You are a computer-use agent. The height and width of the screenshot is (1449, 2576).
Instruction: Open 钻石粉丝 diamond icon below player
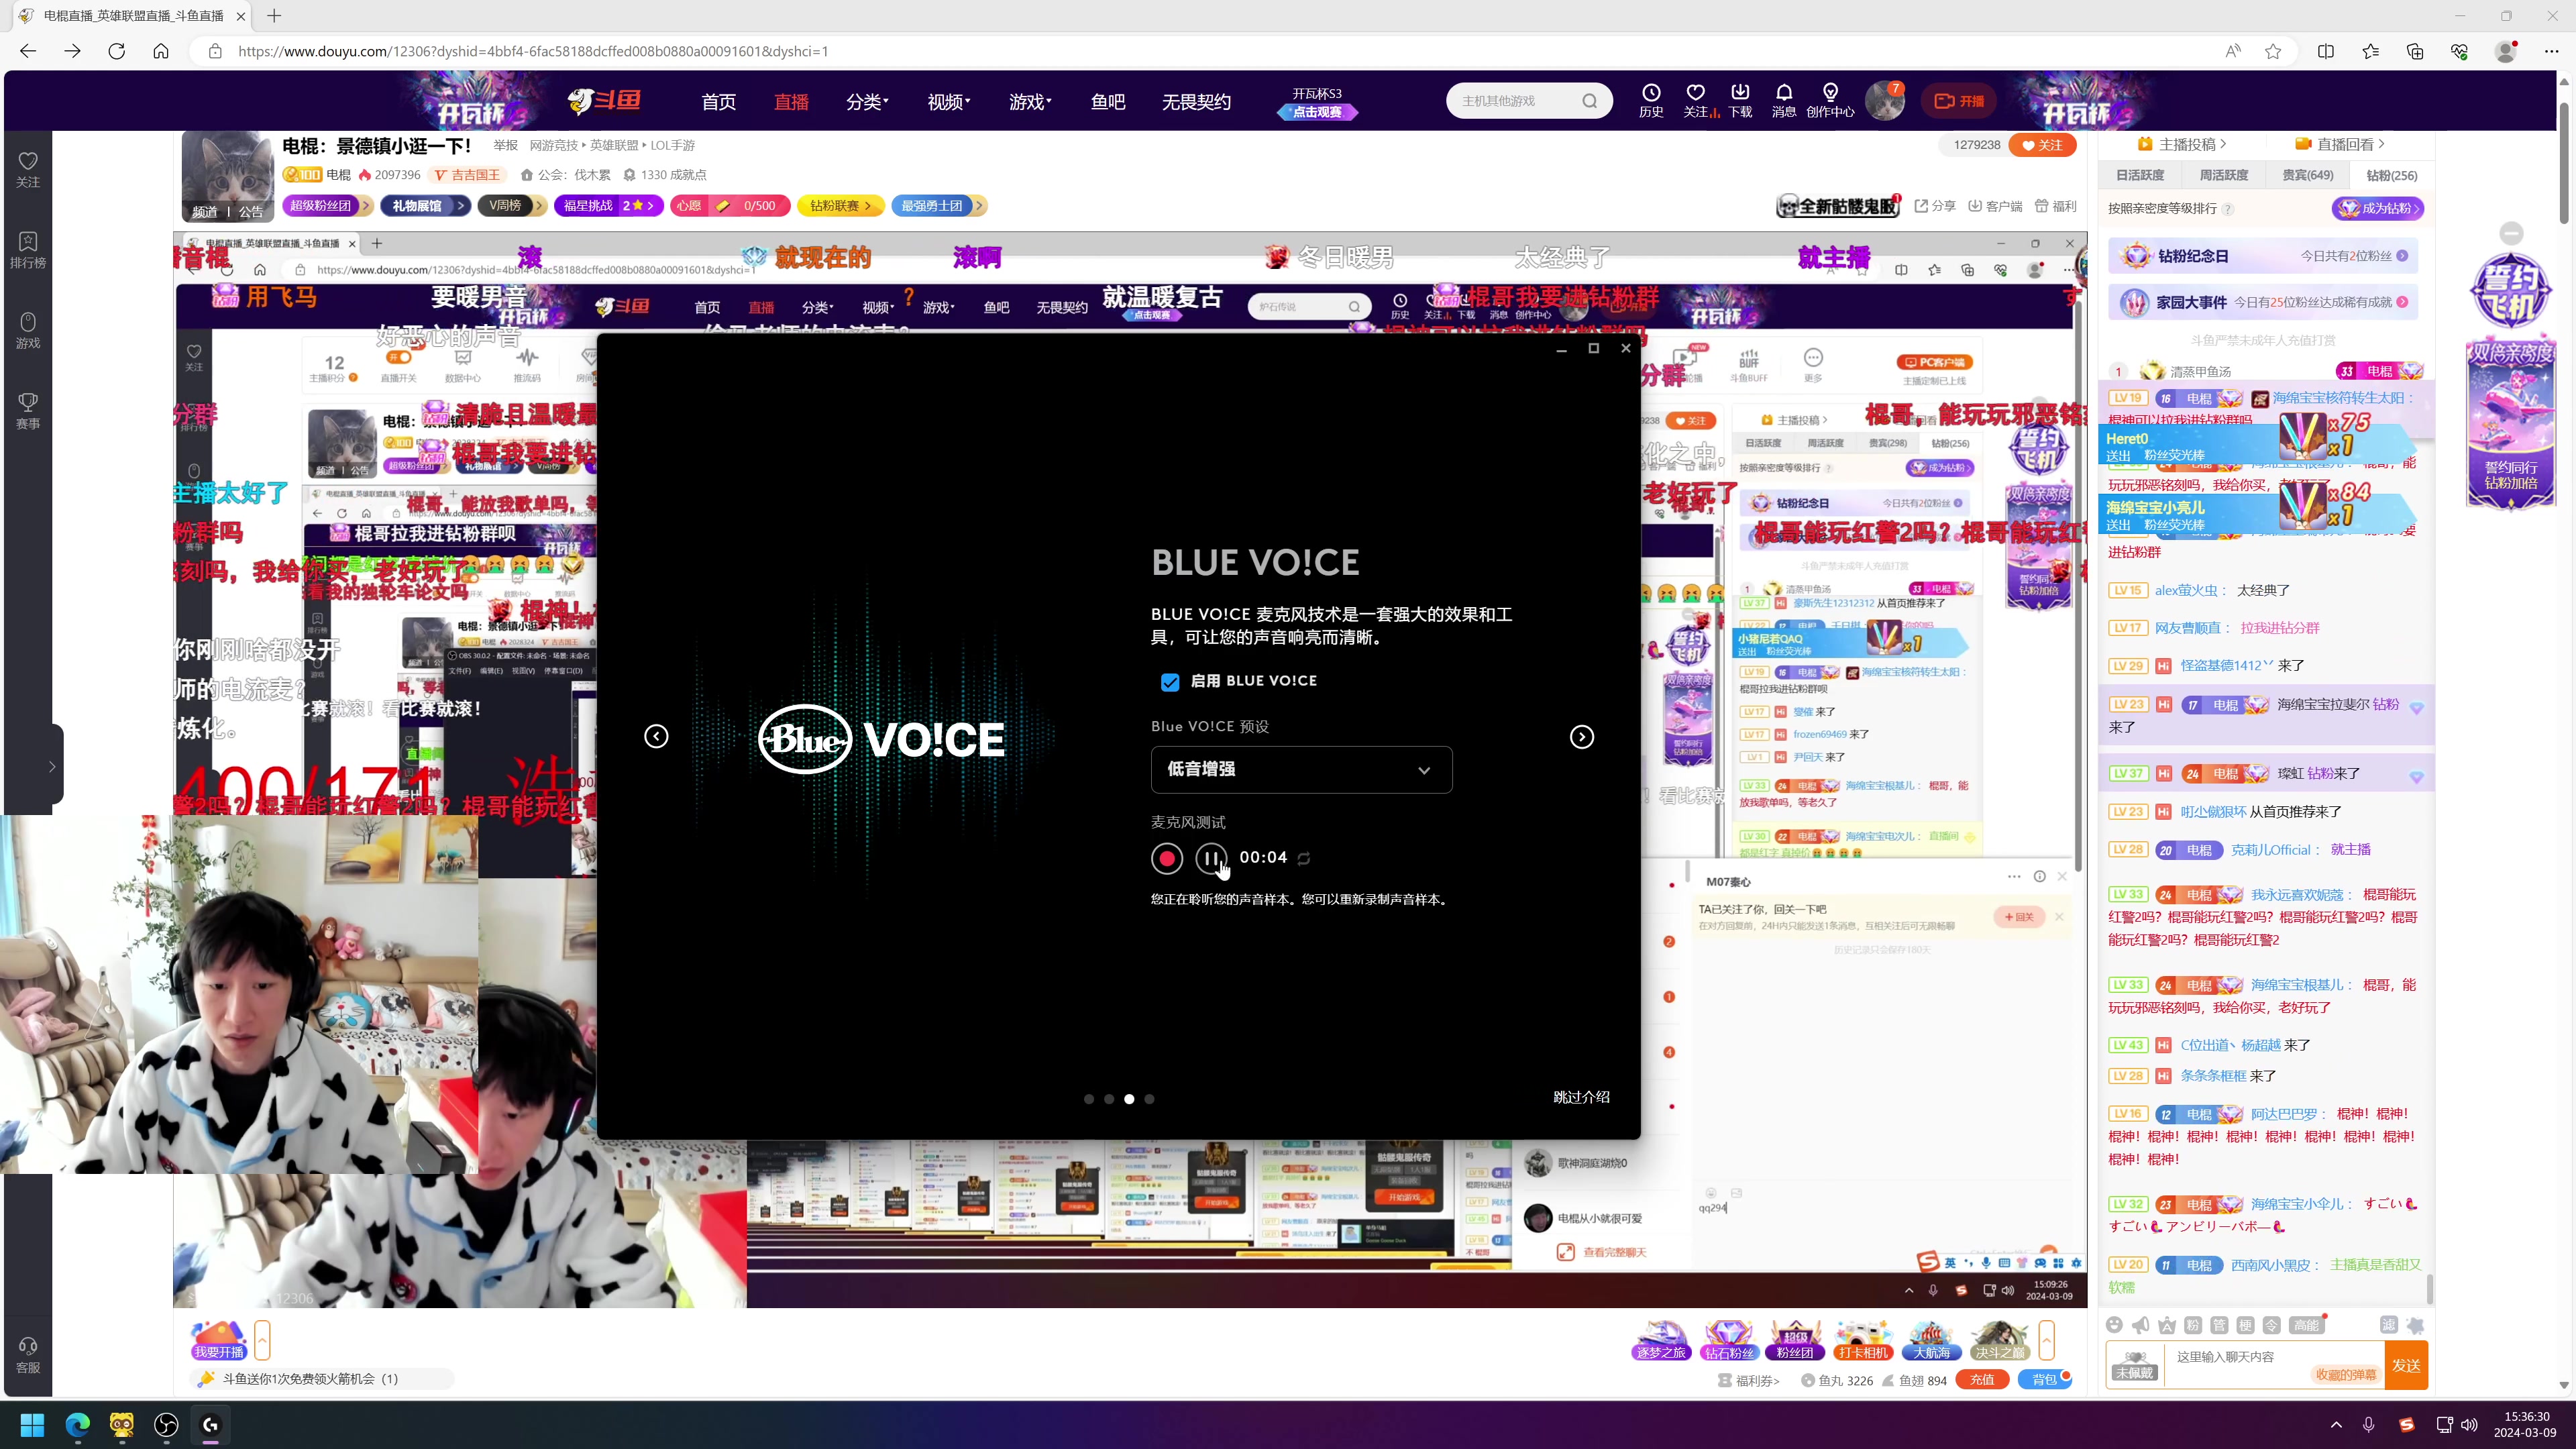(1729, 1340)
